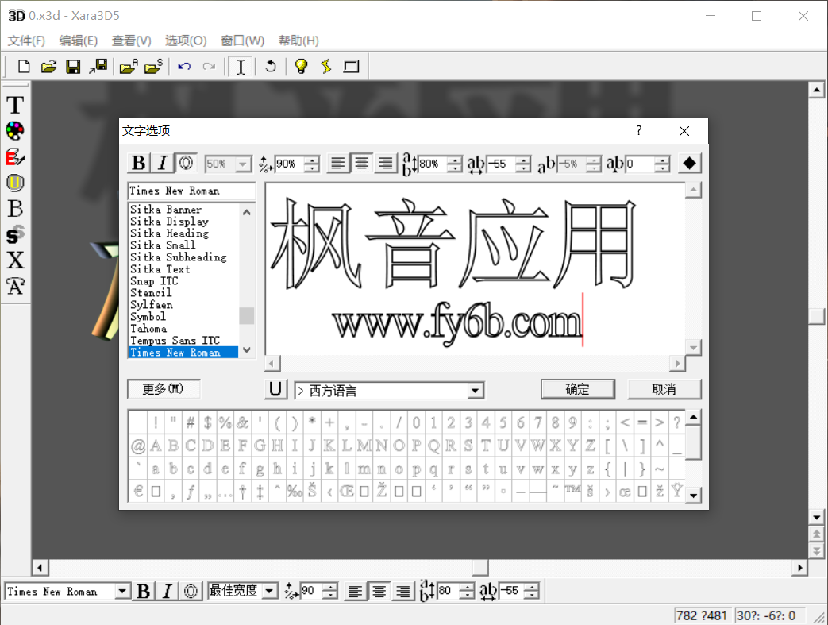This screenshot has height=625, width=828.
Task: Open the 编辑(E) menu
Action: point(78,41)
